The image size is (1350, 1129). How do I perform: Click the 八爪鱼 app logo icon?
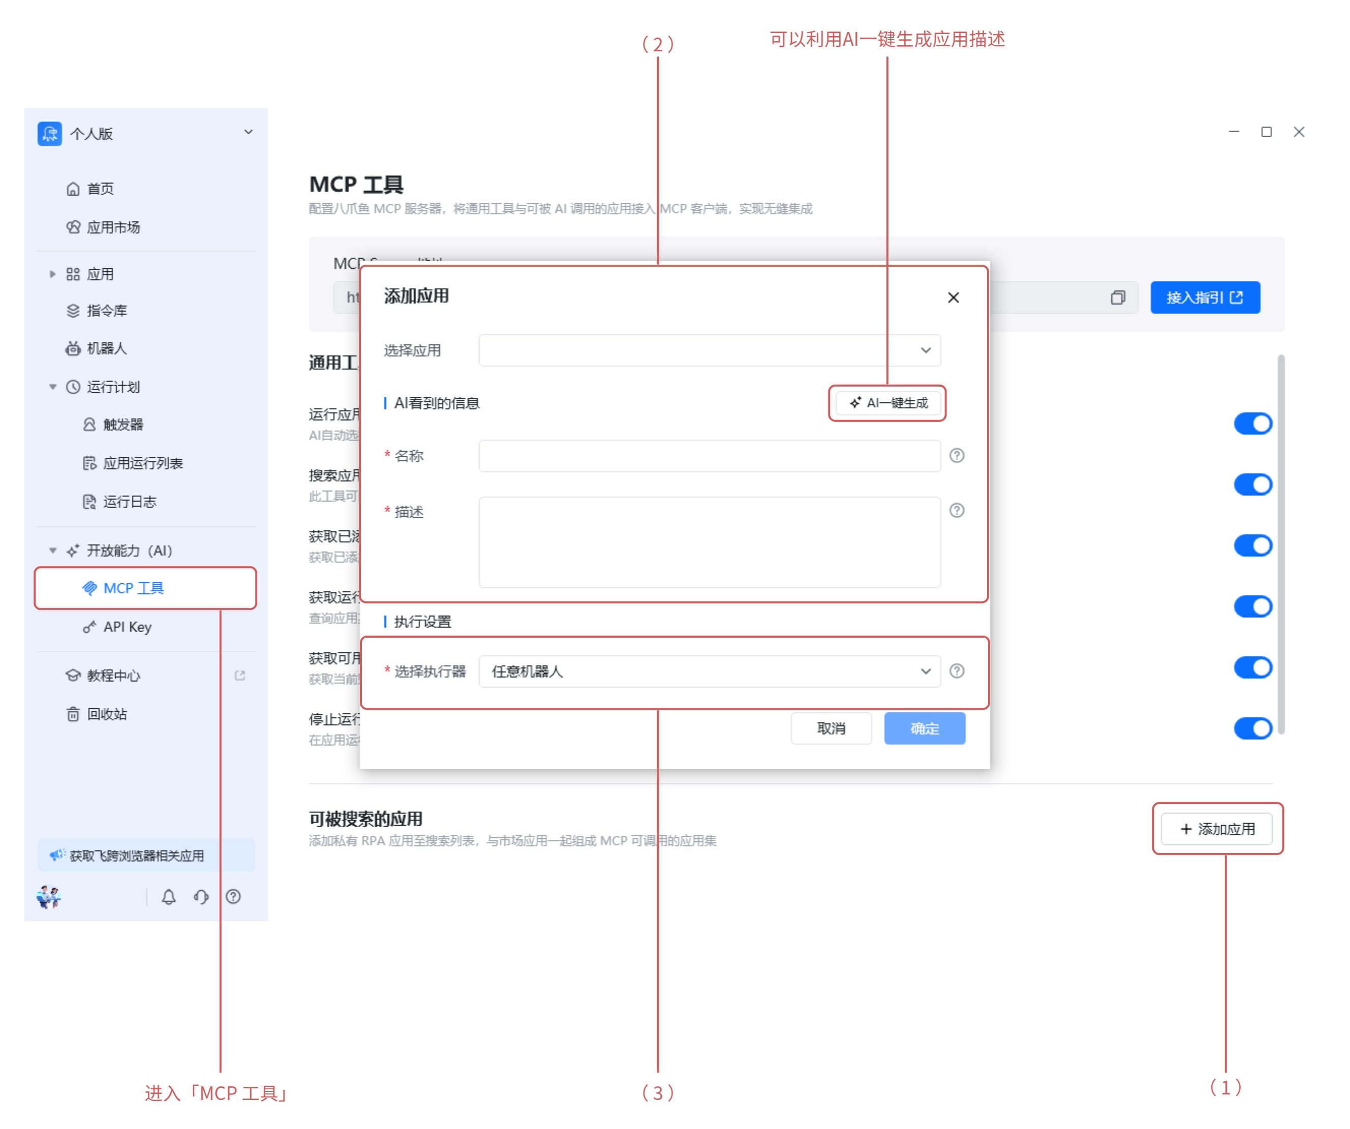(x=49, y=134)
